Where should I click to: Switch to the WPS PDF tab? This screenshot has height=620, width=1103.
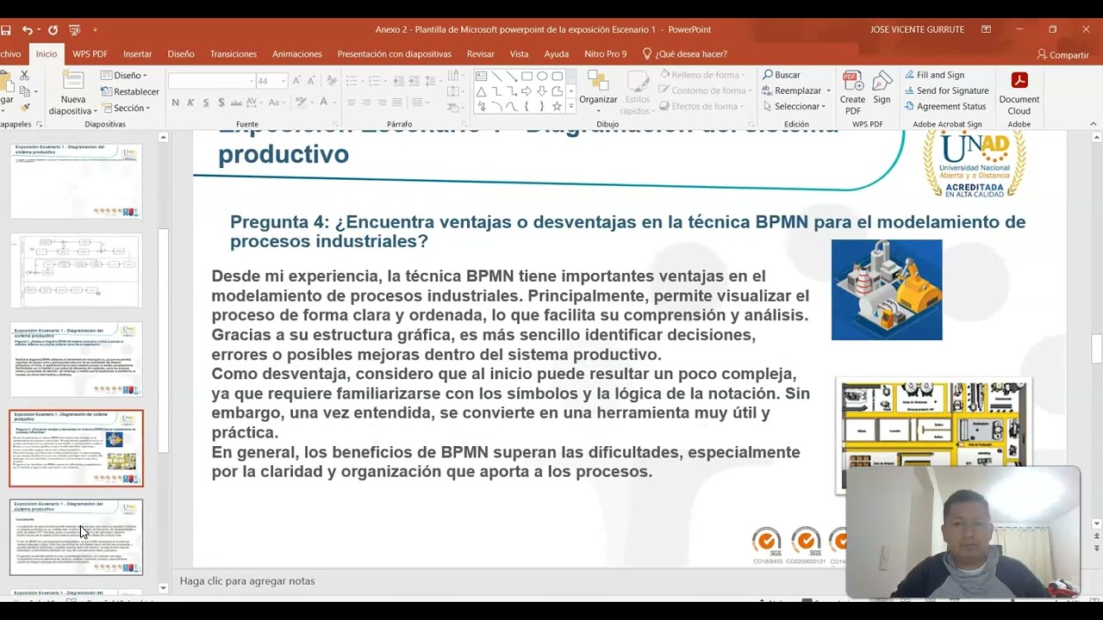(x=90, y=54)
